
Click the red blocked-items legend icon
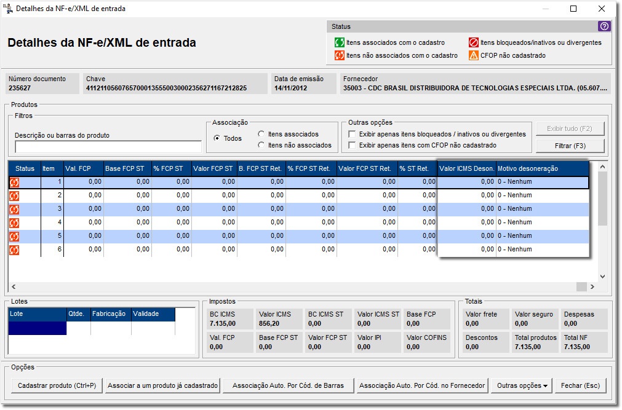[x=473, y=42]
